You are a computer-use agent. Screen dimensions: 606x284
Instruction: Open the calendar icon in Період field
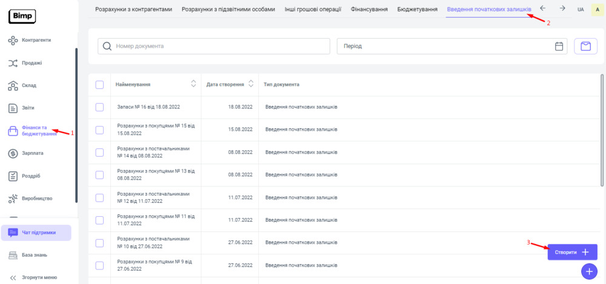pyautogui.click(x=559, y=47)
